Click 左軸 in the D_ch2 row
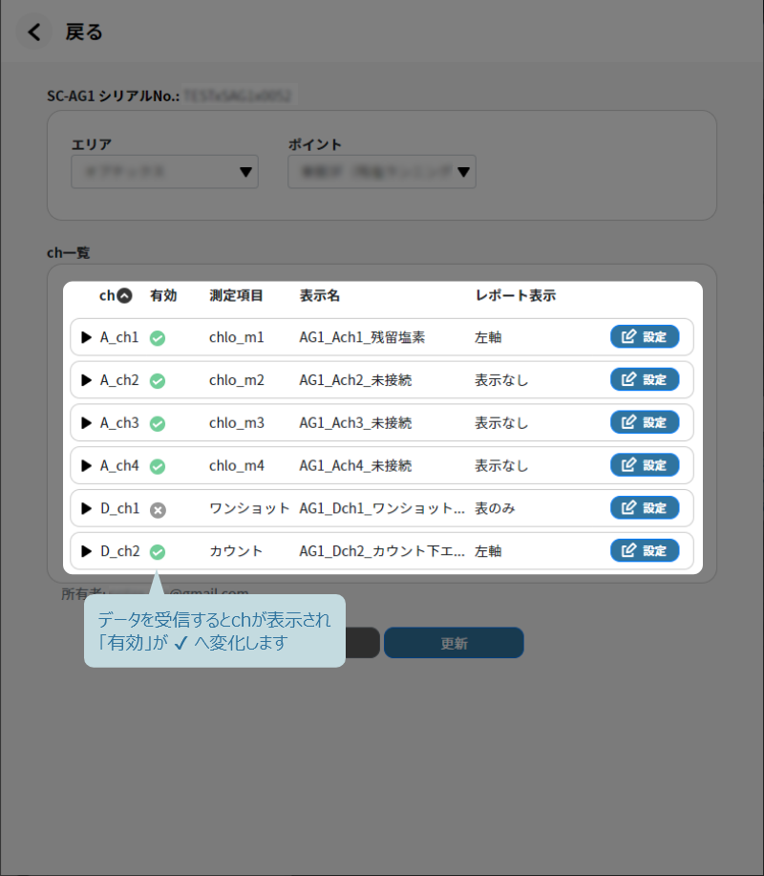Viewport: 764px width, 876px height. [488, 551]
